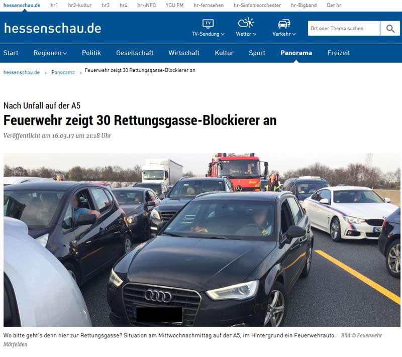
Task: Expand the Regionen menu chevron
Action: click(65, 54)
